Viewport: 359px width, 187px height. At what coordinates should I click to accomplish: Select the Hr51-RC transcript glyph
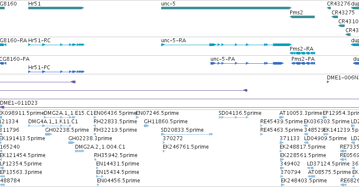(x=57, y=45)
